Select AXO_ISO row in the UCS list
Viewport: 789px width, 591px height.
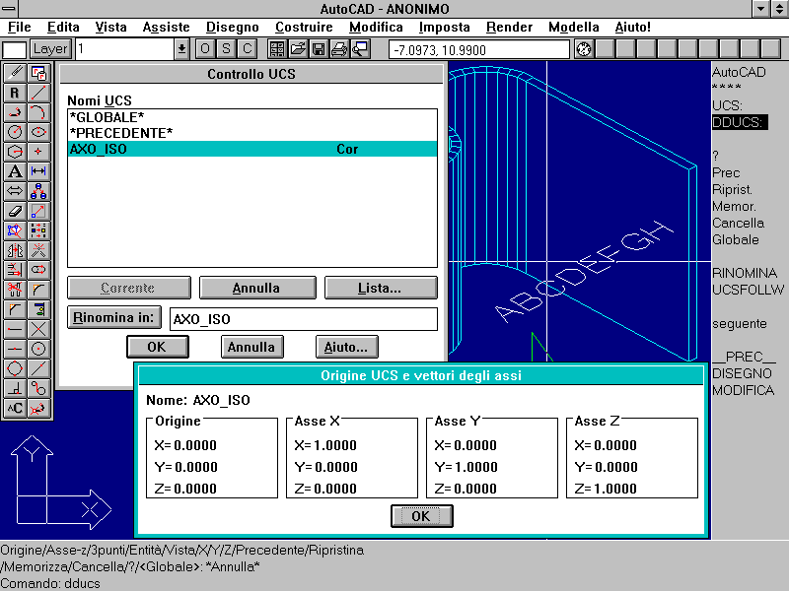click(252, 149)
